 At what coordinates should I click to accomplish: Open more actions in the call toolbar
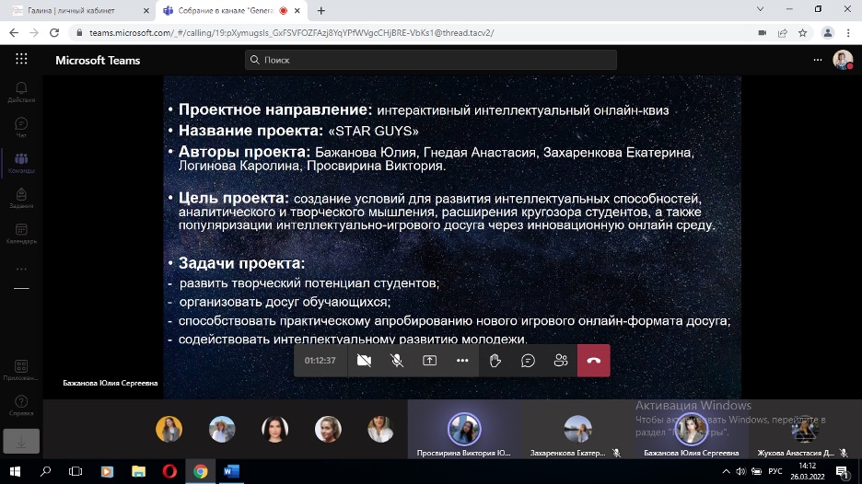(462, 361)
